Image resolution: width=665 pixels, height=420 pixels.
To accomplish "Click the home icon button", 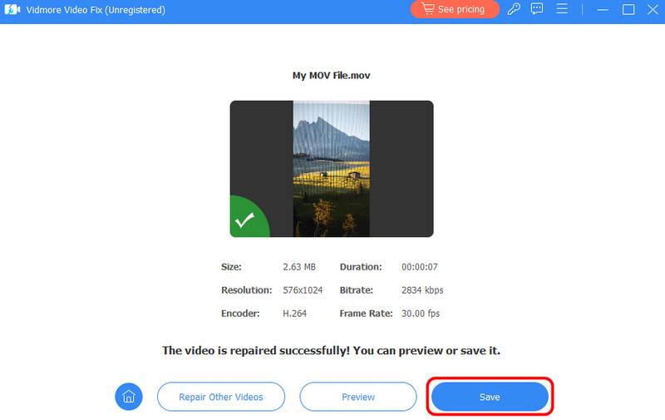I will point(129,397).
